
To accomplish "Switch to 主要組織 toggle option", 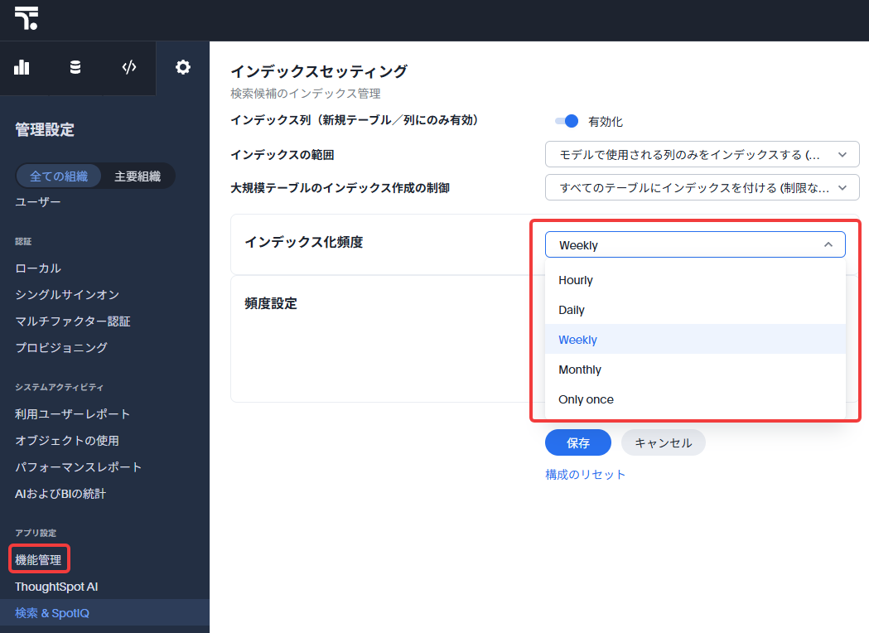I will click(138, 176).
